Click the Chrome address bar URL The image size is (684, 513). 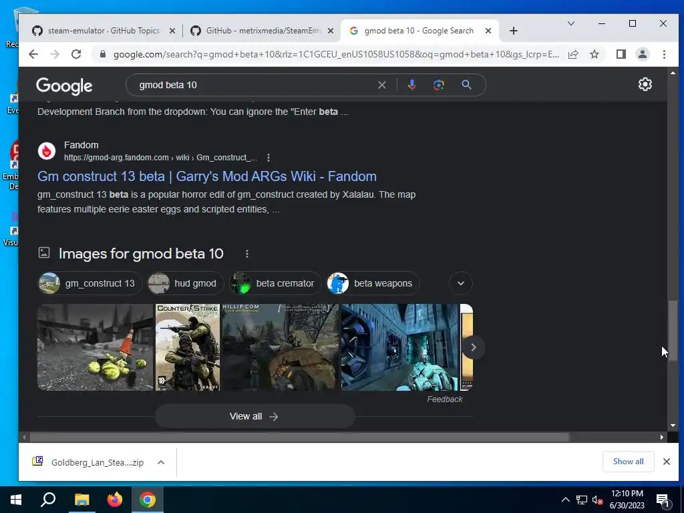(336, 54)
